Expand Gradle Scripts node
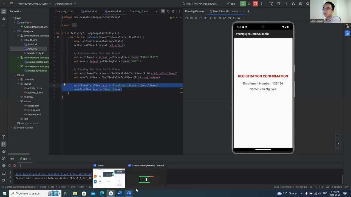 click(x=11, y=128)
